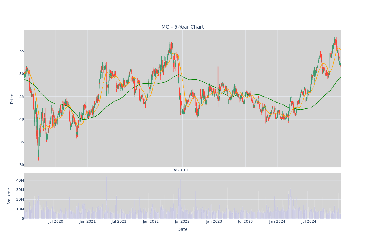Click the 30 price tick label
Viewport: 365px width, 243px height.
(22, 165)
